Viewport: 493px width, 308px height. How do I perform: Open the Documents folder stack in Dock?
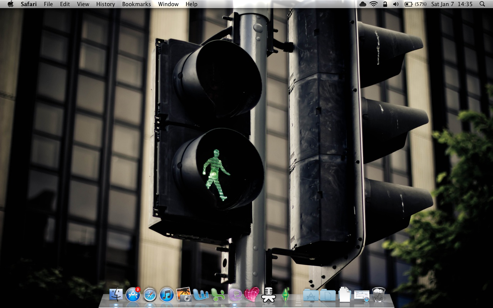(328, 295)
